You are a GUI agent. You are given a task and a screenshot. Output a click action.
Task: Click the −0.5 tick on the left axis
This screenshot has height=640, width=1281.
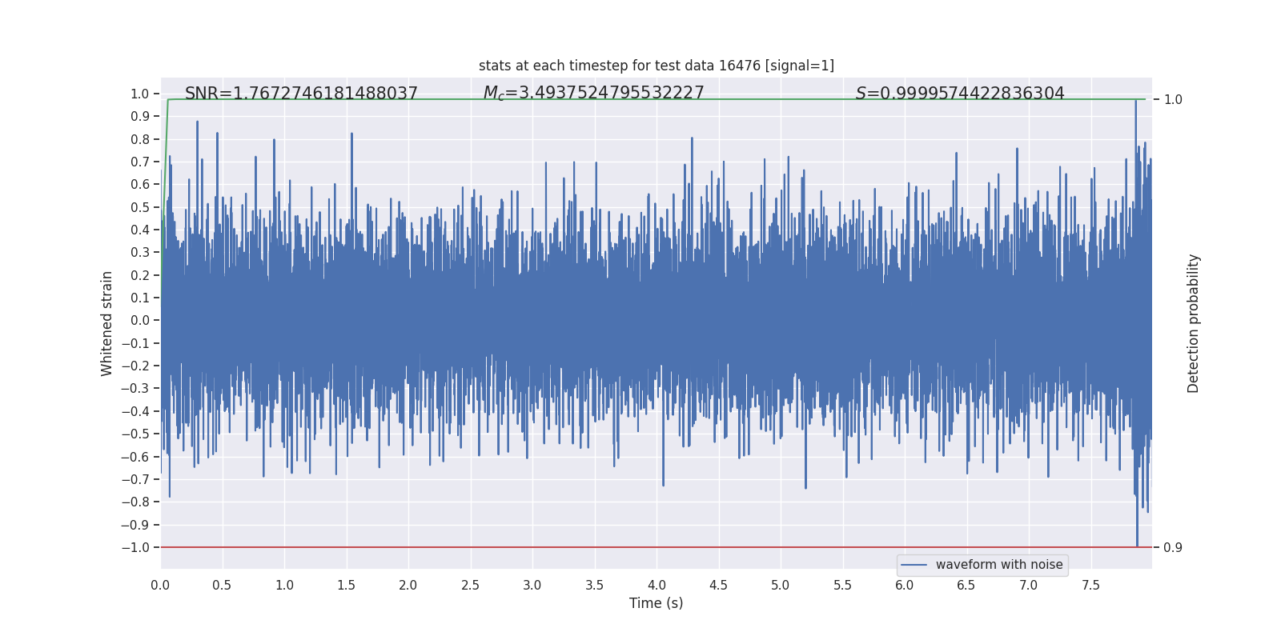(135, 434)
